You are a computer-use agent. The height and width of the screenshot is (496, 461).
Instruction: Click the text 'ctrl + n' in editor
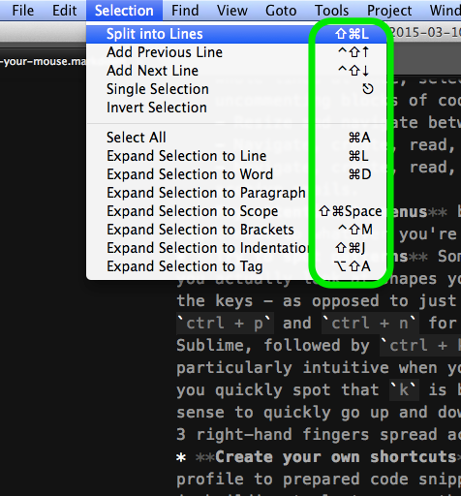click(x=370, y=323)
